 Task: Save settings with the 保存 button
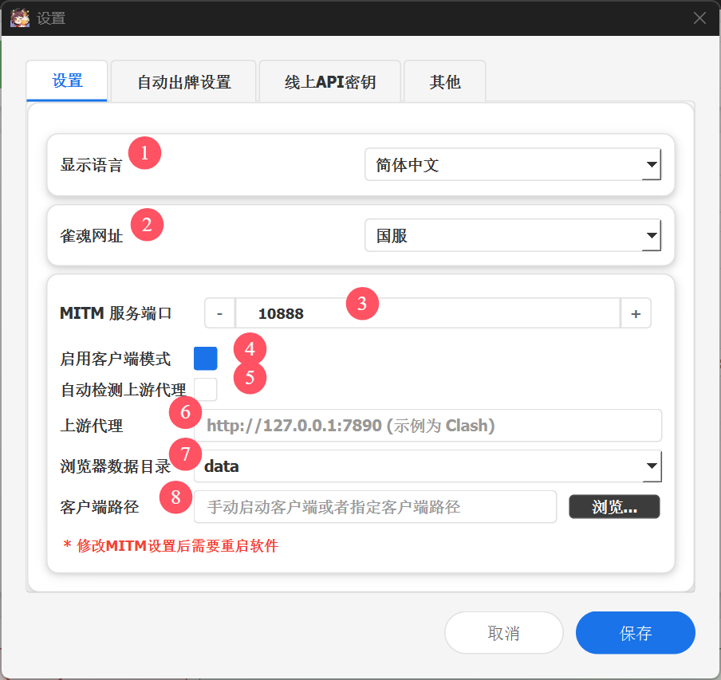click(635, 633)
